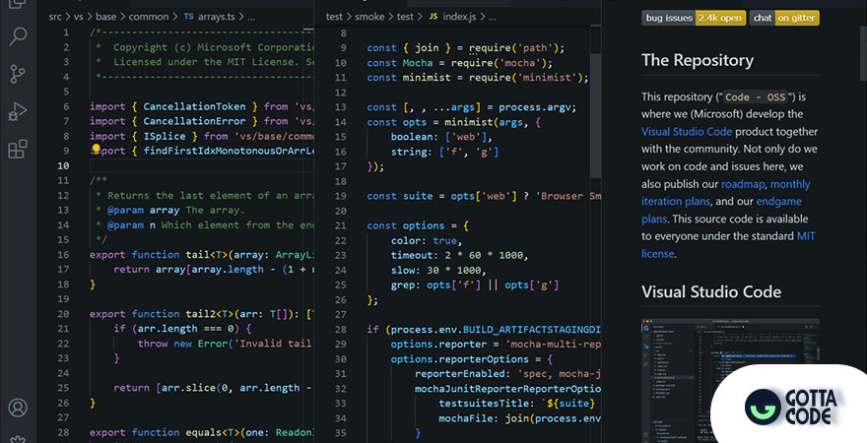Click the JS file icon in index.js breadcrumb

pyautogui.click(x=433, y=17)
